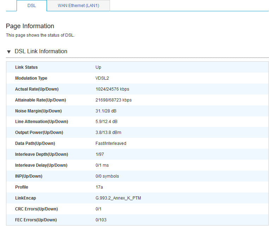Select the Output Power value 3.8/13.8 dBm
The image size is (269, 227).
click(108, 133)
